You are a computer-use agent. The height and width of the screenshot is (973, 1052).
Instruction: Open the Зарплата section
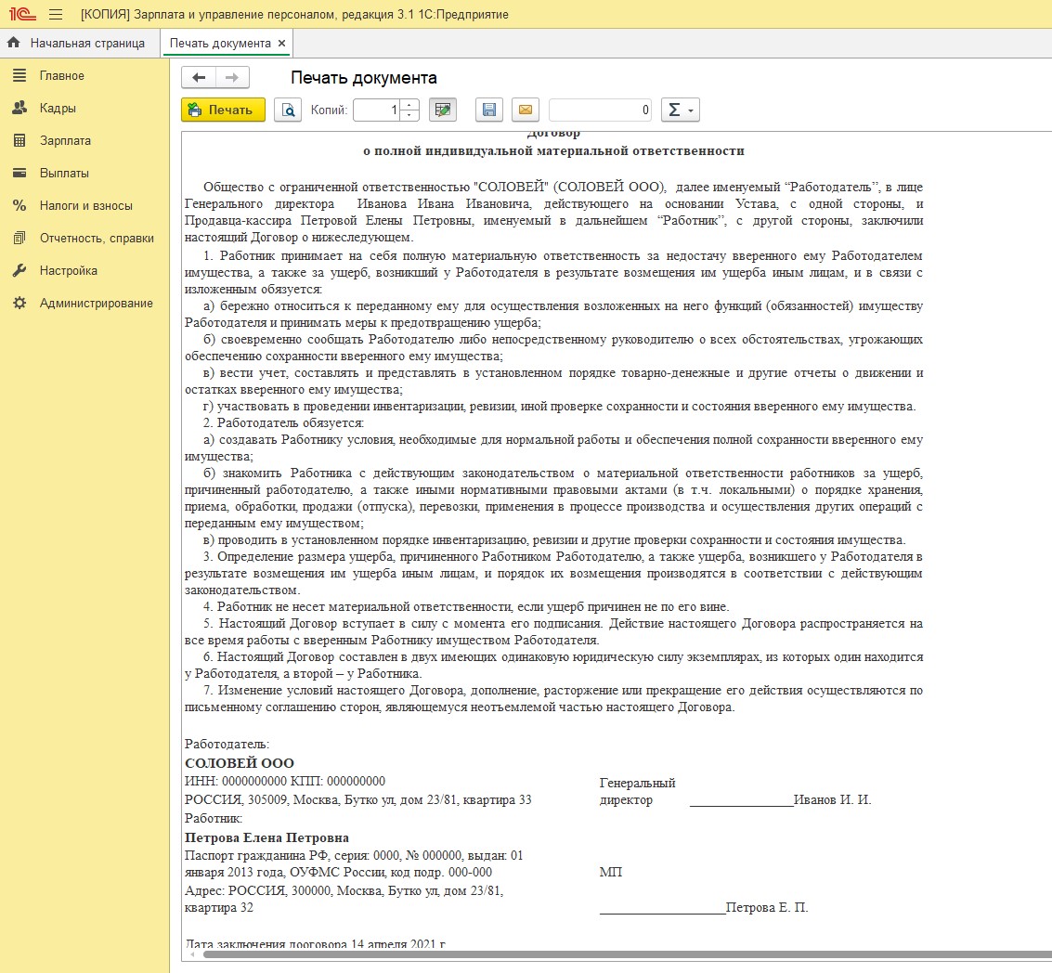pyautogui.click(x=65, y=141)
